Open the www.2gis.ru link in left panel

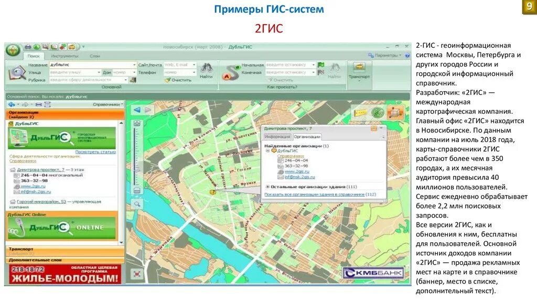[x=33, y=186]
